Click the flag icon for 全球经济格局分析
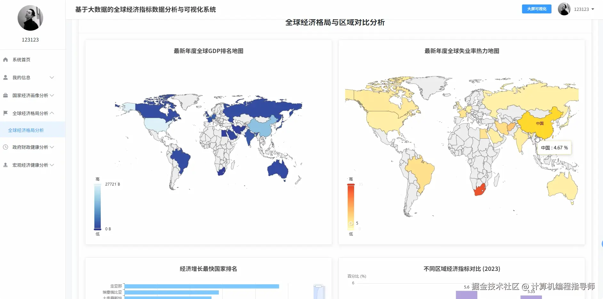This screenshot has width=603, height=299. tap(5, 113)
